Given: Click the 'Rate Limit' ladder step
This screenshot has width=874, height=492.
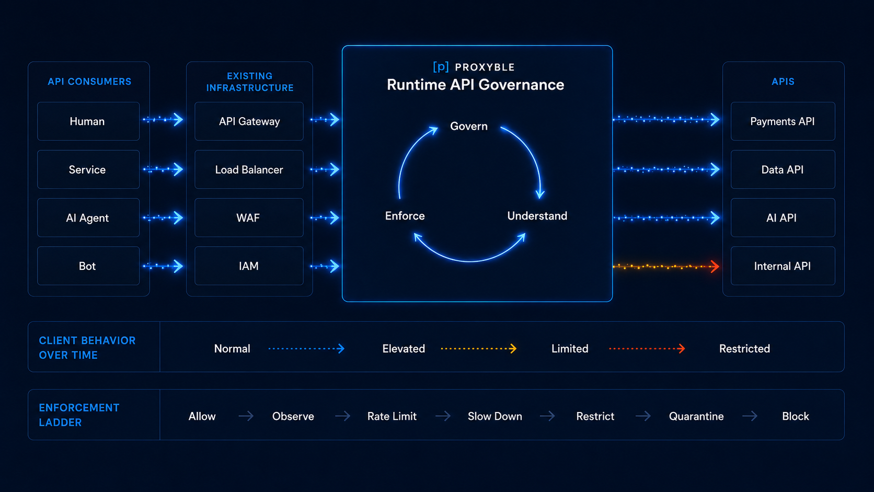Looking at the screenshot, I should [392, 416].
